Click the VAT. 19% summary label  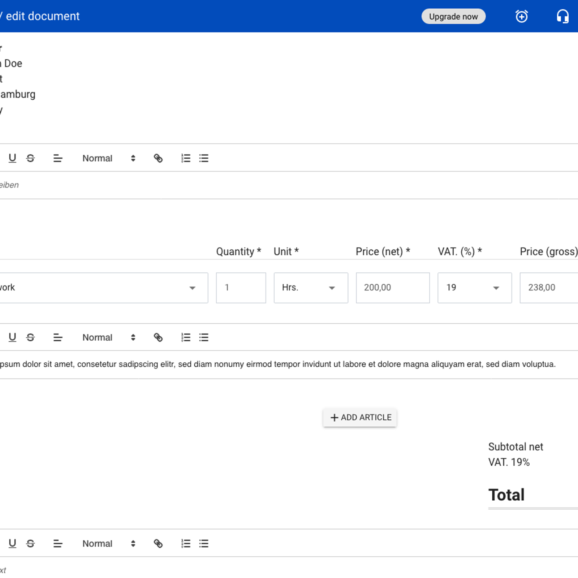tap(509, 462)
